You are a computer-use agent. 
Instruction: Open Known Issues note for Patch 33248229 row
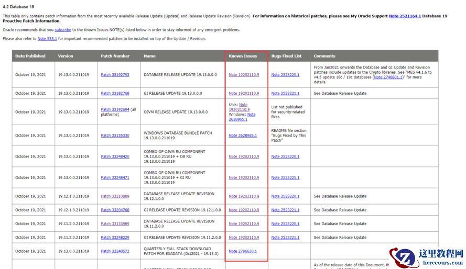244,237
